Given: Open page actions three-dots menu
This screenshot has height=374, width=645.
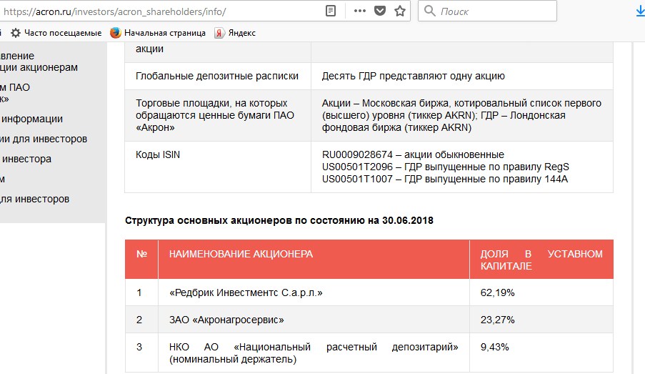Looking at the screenshot, I should tap(359, 11).
